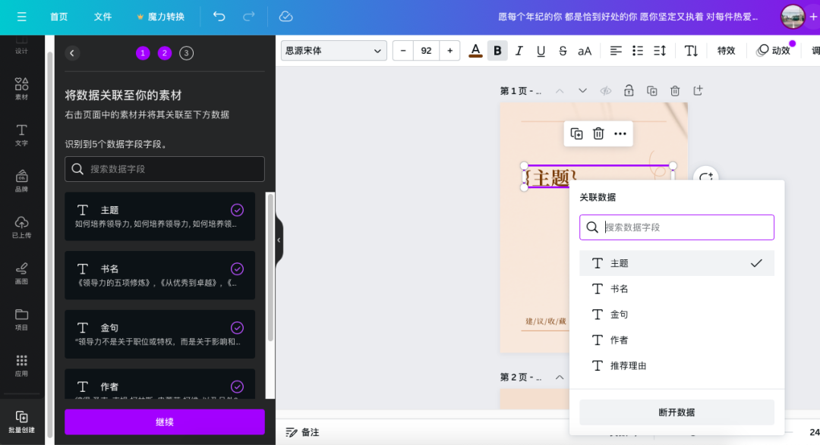Open the 备注 notes panel

pos(303,432)
